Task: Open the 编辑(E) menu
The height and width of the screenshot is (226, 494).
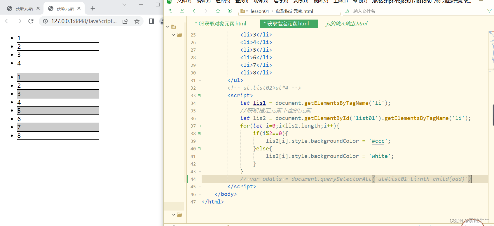Action: [x=204, y=1]
